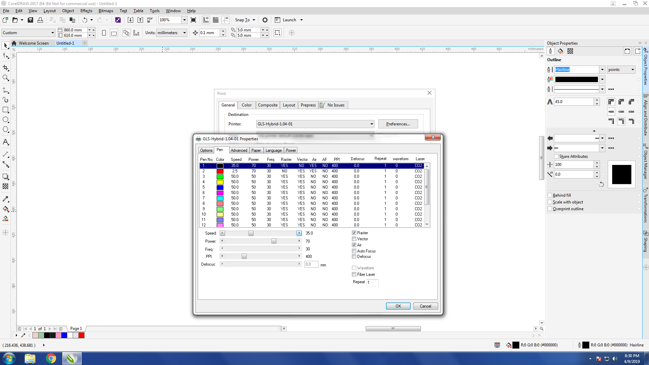The height and width of the screenshot is (365, 649).
Task: Open the outline width Hairline dropdown
Action: coord(602,70)
